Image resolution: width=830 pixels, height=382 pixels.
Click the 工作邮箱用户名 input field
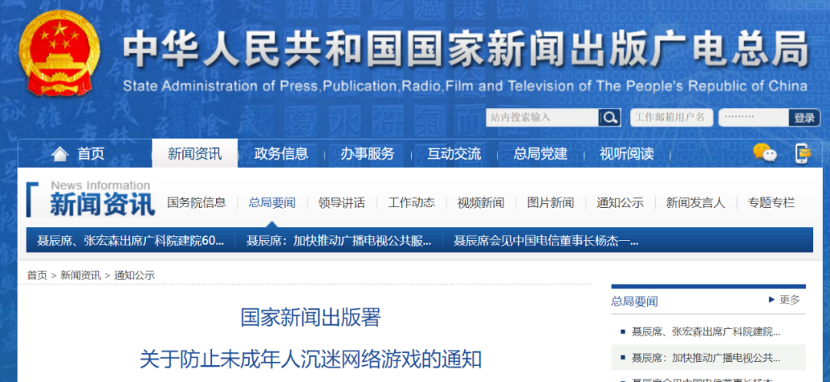click(x=671, y=117)
